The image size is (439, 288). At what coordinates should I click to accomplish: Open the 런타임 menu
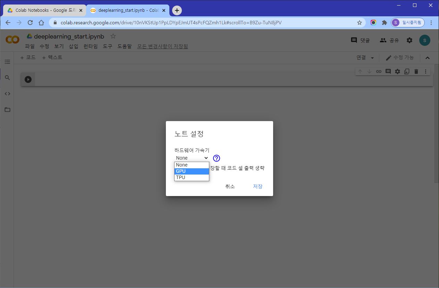pos(91,46)
